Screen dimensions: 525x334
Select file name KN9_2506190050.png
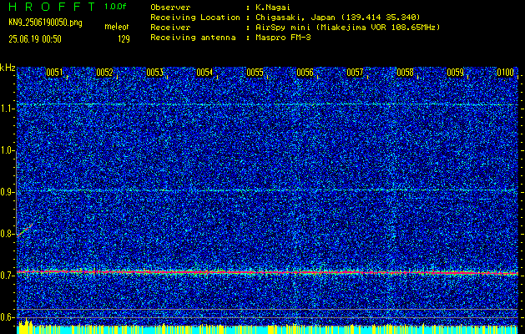click(x=45, y=23)
